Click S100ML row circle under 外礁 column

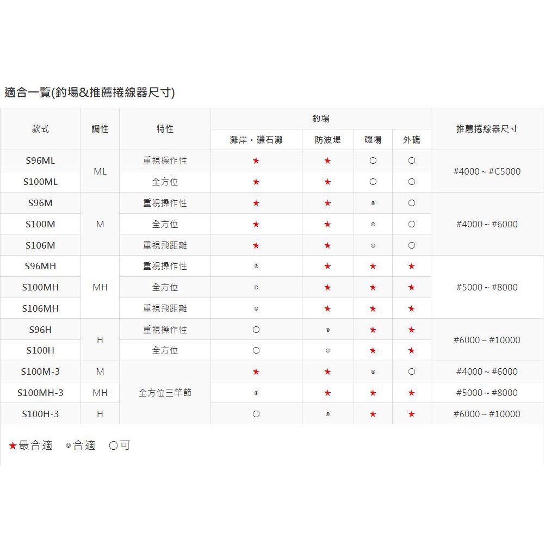(412, 182)
